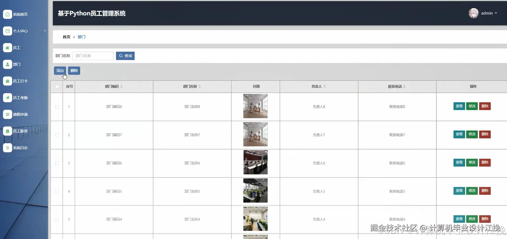Open cover image thumbnail for 部门名称8
The height and width of the screenshot is (239, 507).
tap(255, 106)
